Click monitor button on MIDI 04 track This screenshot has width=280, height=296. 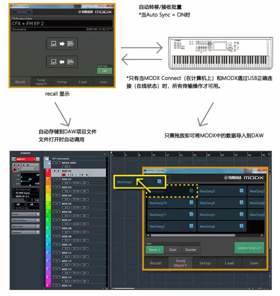point(69,199)
